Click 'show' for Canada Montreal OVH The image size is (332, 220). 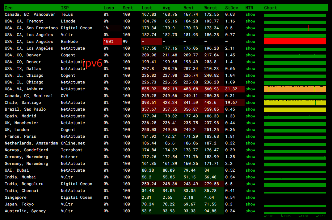250,96
